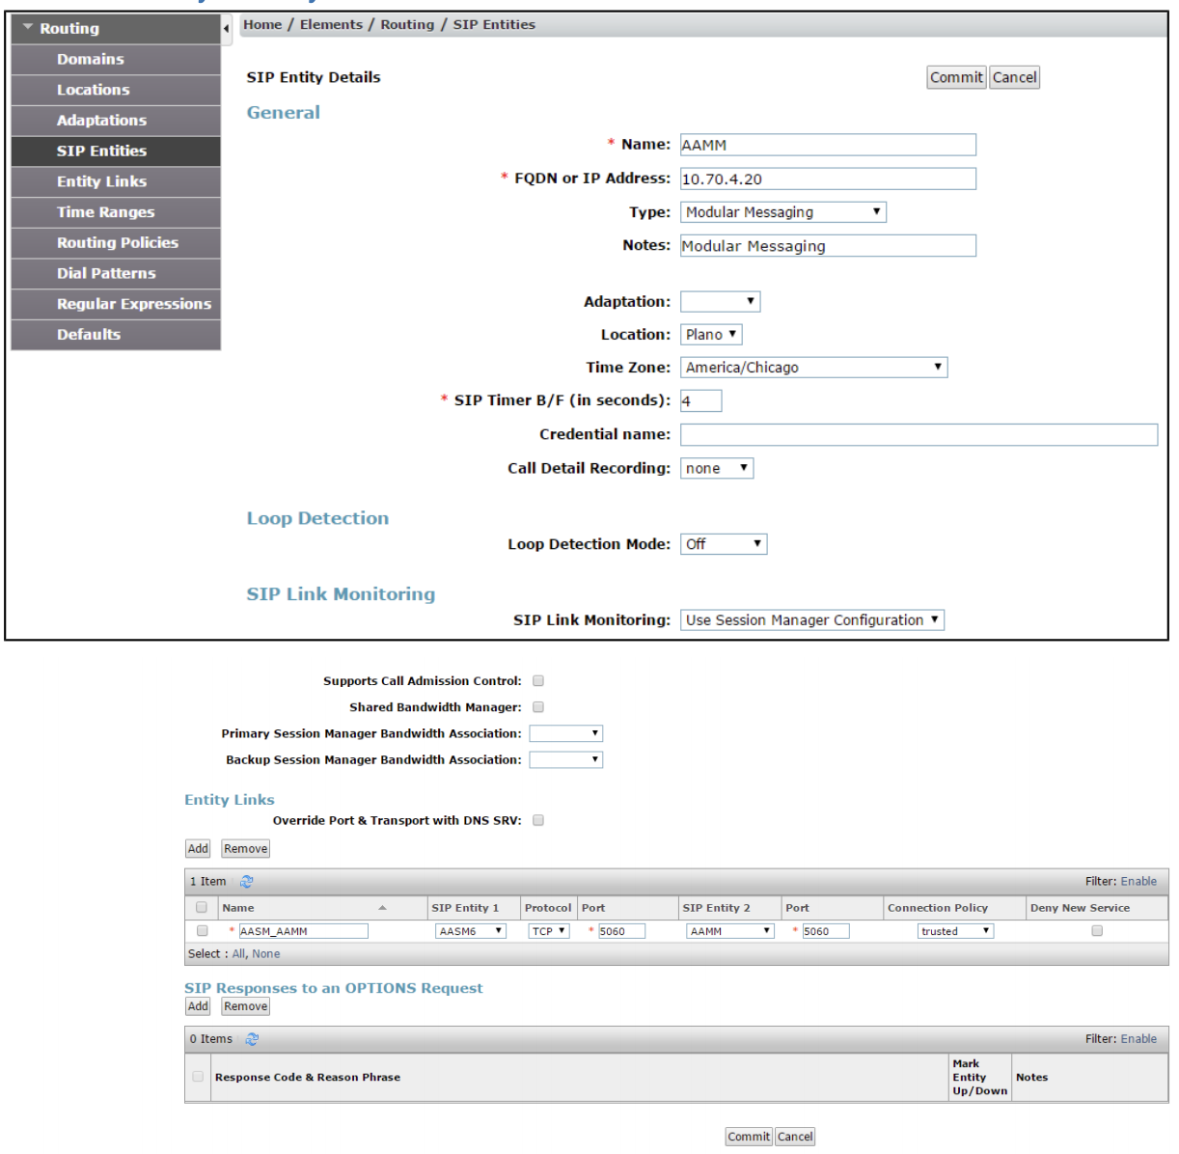The width and height of the screenshot is (1179, 1154).
Task: Commit the SIP Entity Details
Action: click(x=955, y=77)
